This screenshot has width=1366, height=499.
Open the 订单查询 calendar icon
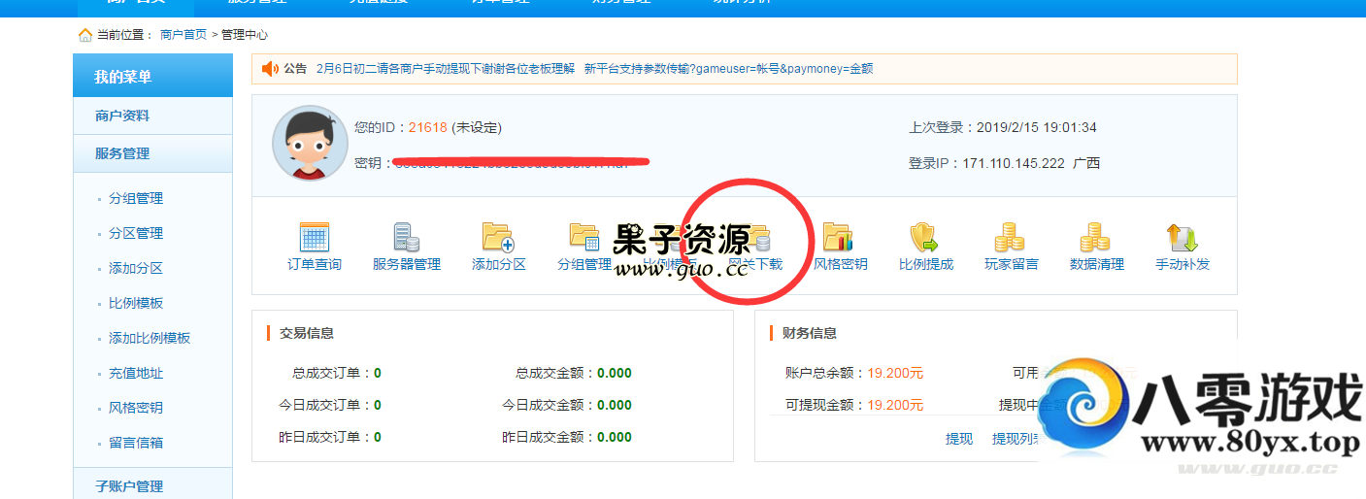[314, 238]
